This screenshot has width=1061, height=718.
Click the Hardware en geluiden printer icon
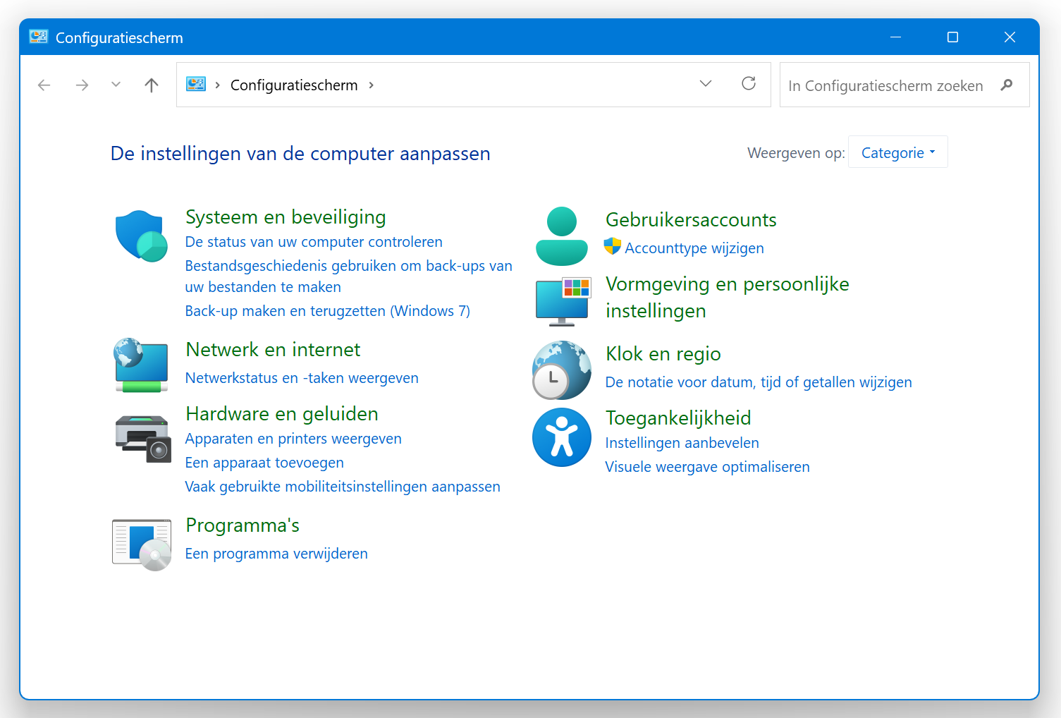click(142, 437)
